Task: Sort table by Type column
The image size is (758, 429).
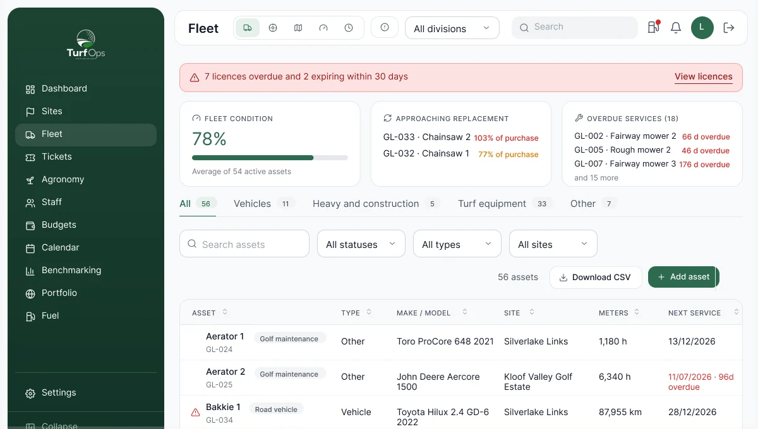Action: [356, 313]
